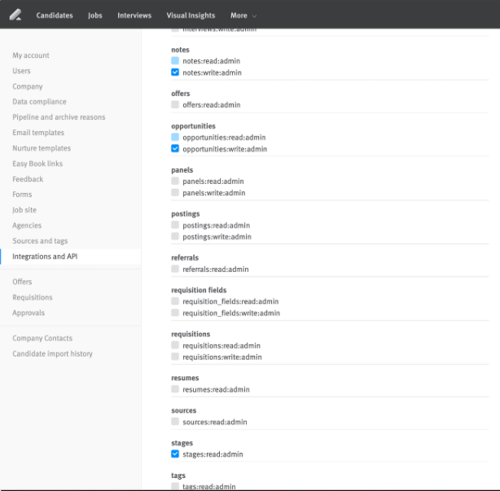This screenshot has height=491, width=500.
Task: Check tags:read:admin
Action: (175, 486)
